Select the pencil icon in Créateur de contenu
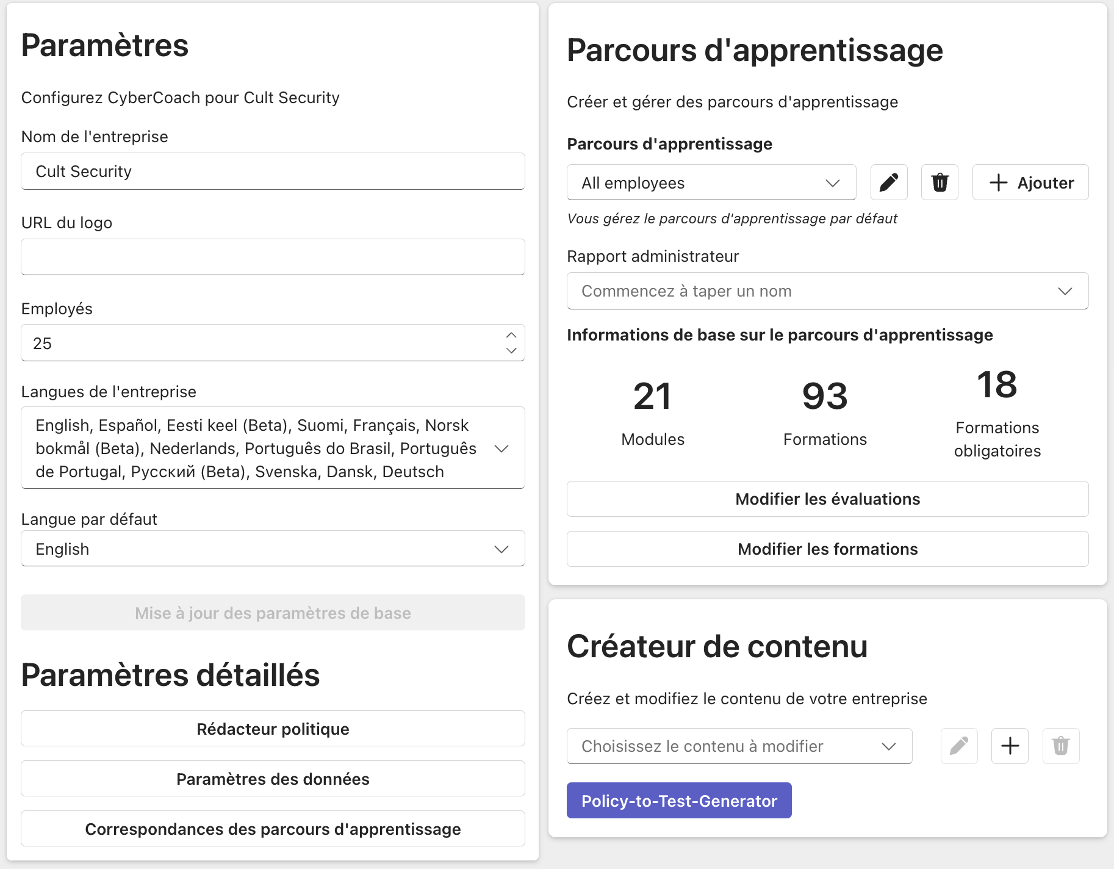1114x869 pixels. point(958,746)
